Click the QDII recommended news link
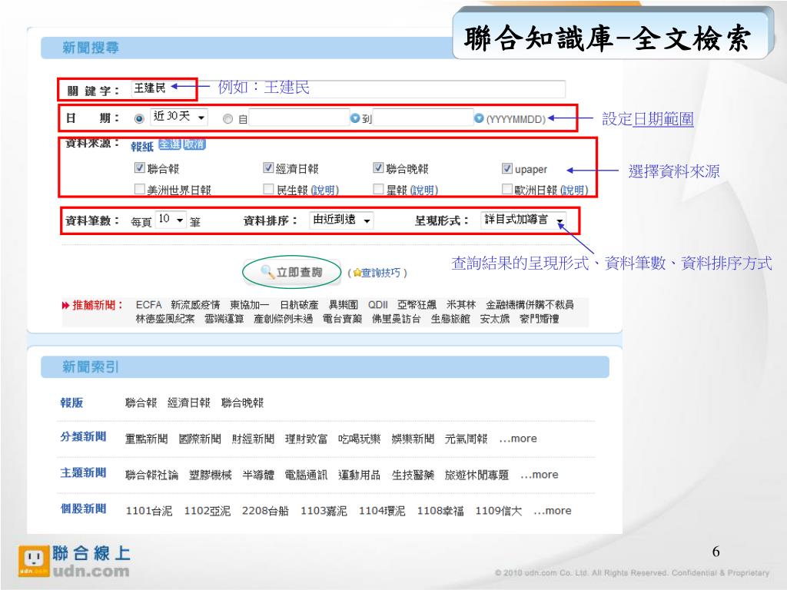Screen dimensions: 787x590 [378, 305]
